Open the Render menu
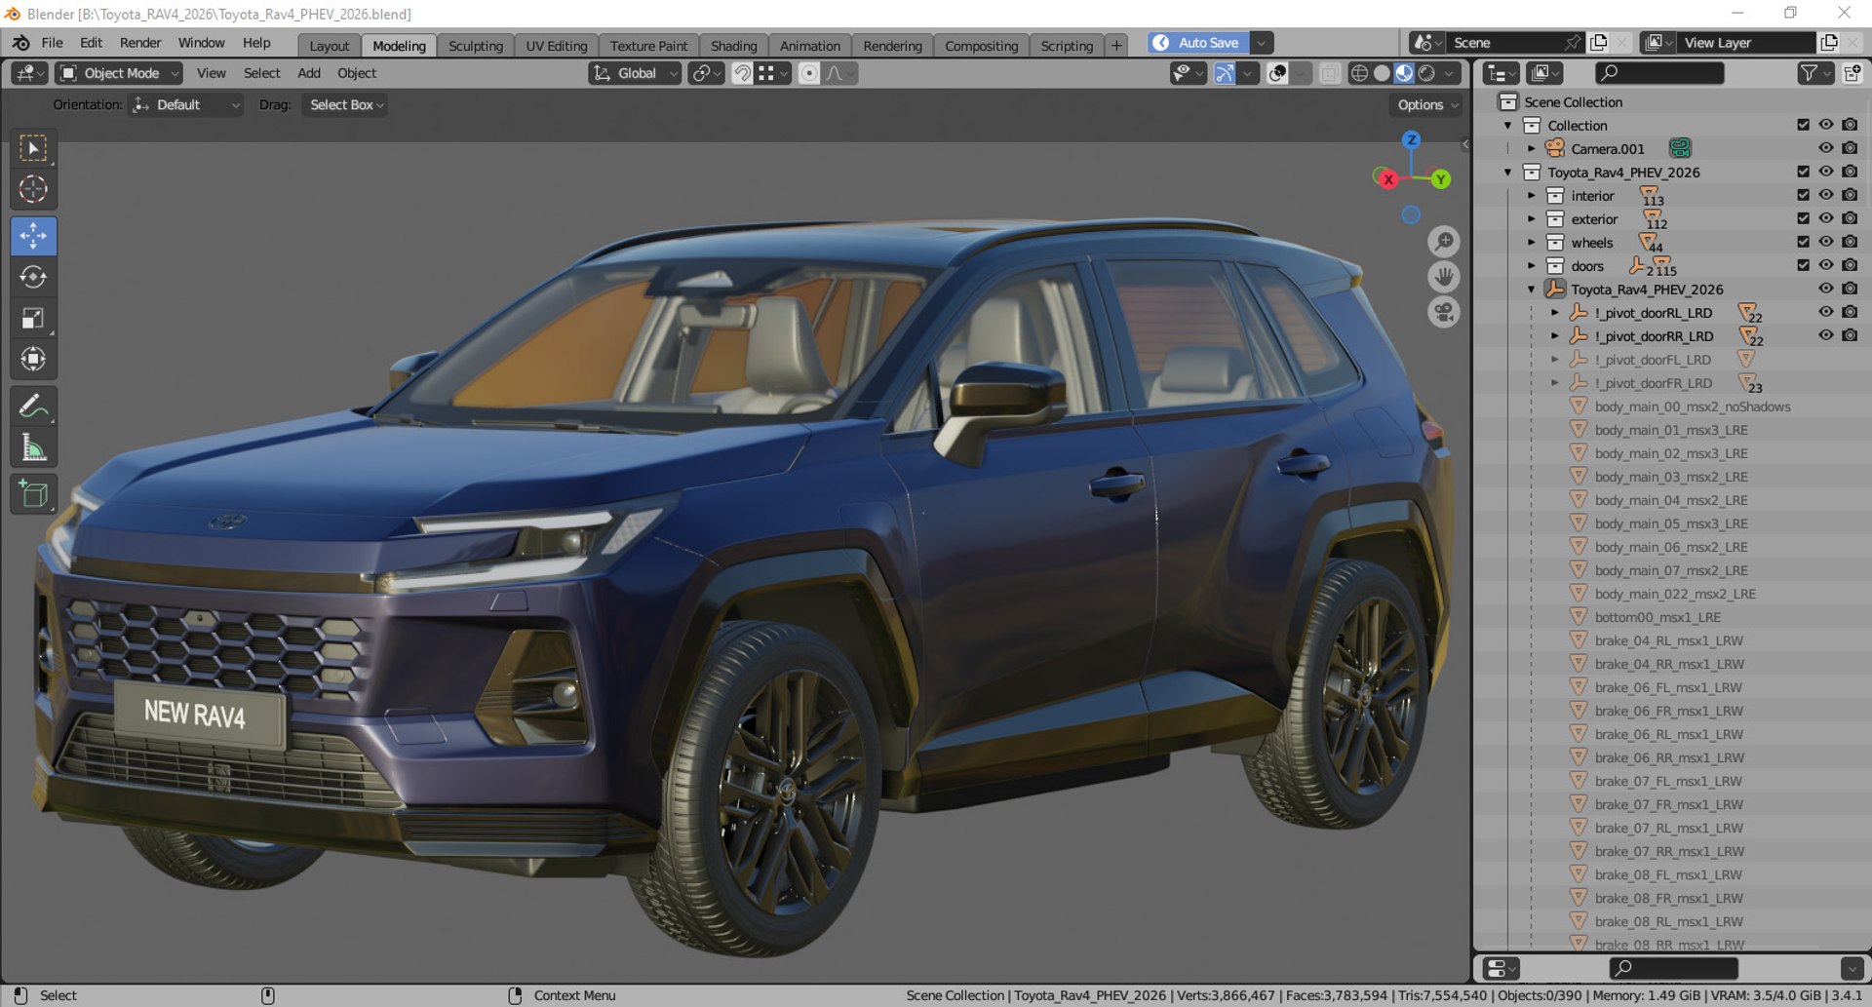1872x1007 pixels. point(140,43)
